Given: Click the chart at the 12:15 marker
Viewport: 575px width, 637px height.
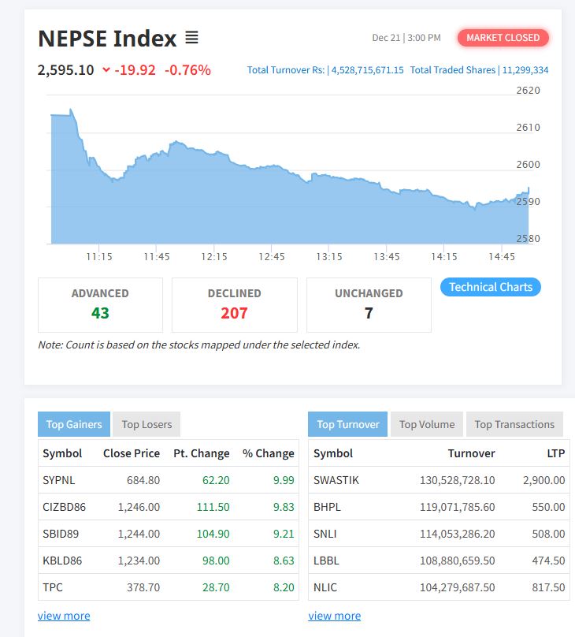Looking at the screenshot, I should pos(214,197).
